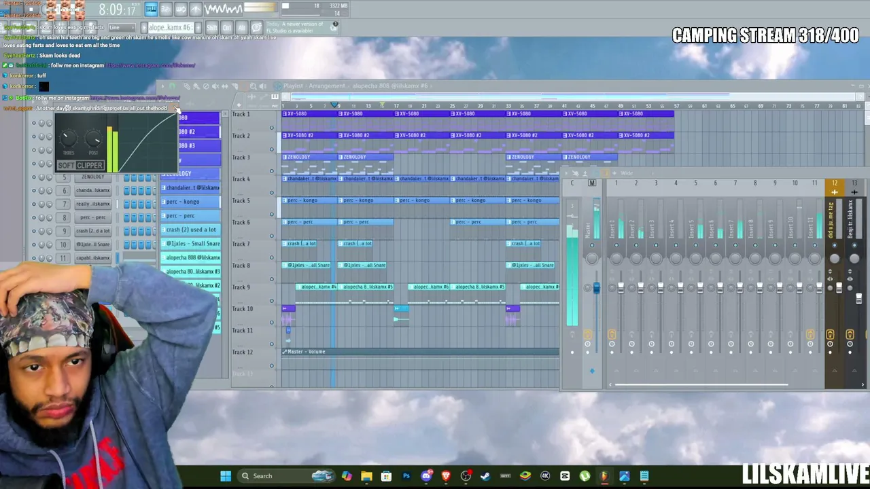Open the Line snap dropdown

(x=122, y=28)
